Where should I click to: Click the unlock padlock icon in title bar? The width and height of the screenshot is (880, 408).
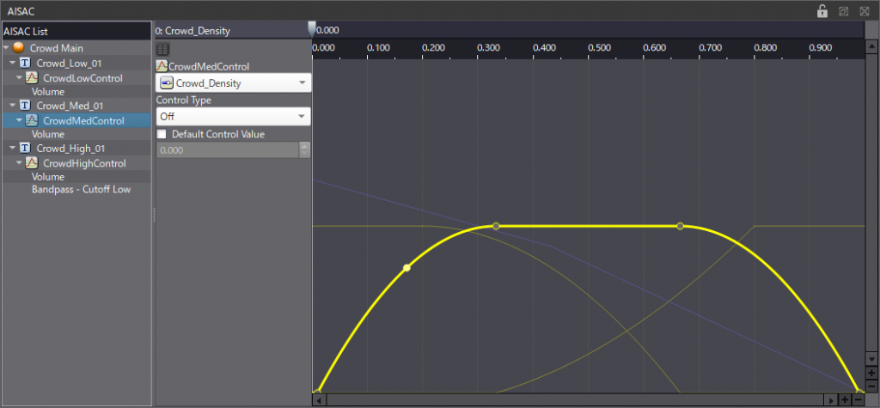click(822, 10)
